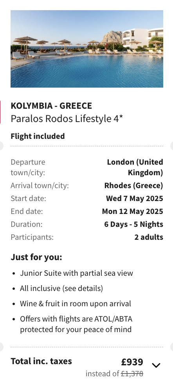
Task: Open All inclusive (see details) item
Action: (x=61, y=289)
